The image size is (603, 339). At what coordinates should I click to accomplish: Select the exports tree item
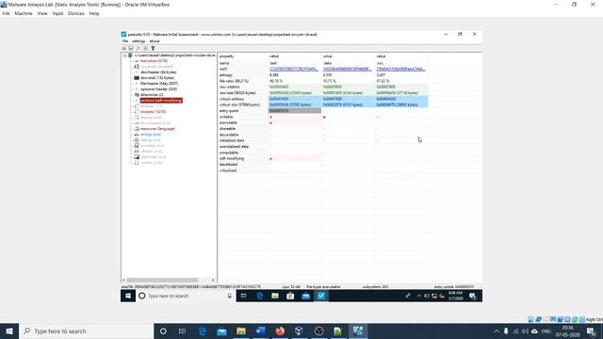click(x=151, y=118)
